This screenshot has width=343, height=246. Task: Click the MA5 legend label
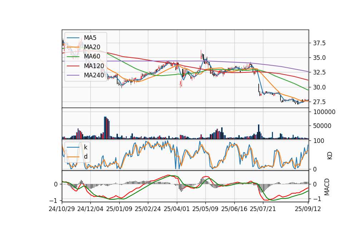[x=90, y=38]
